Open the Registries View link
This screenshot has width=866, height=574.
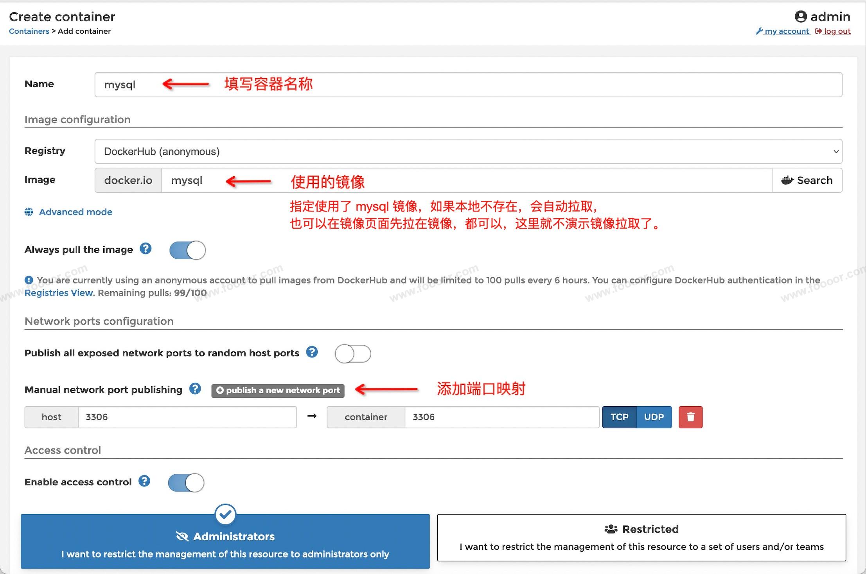(59, 293)
